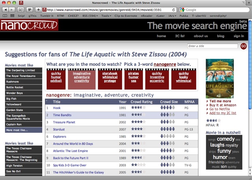Click the blue vertical scrollbar thumb

tap(250, 65)
